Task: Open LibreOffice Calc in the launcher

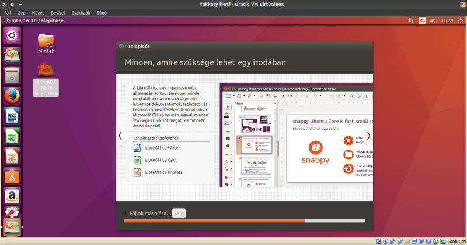Action: coord(12,136)
